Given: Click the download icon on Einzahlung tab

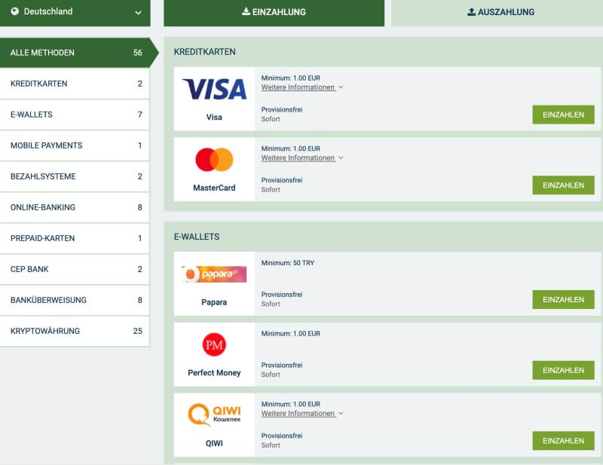Looking at the screenshot, I should (246, 12).
